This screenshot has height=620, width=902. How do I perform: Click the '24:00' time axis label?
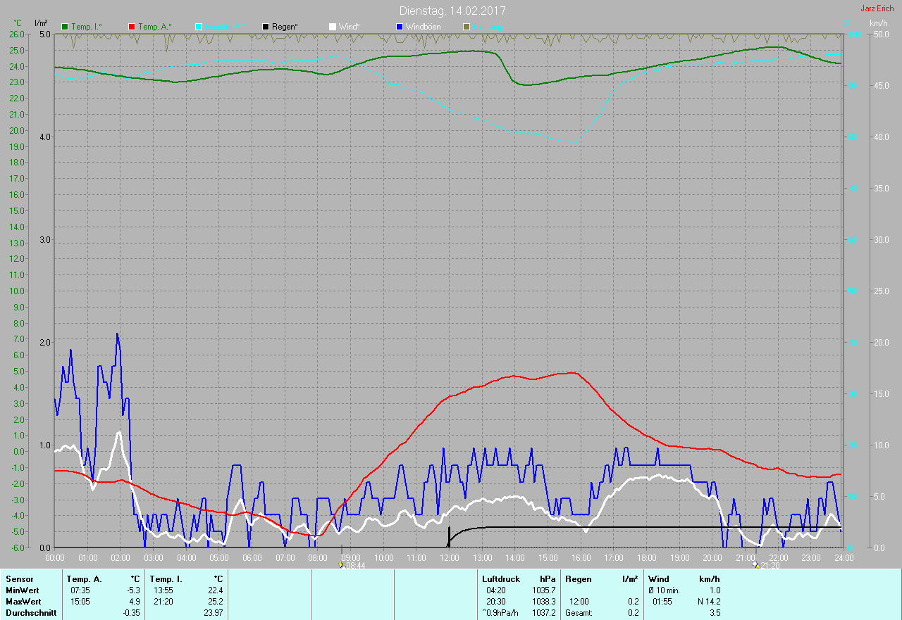point(844,557)
